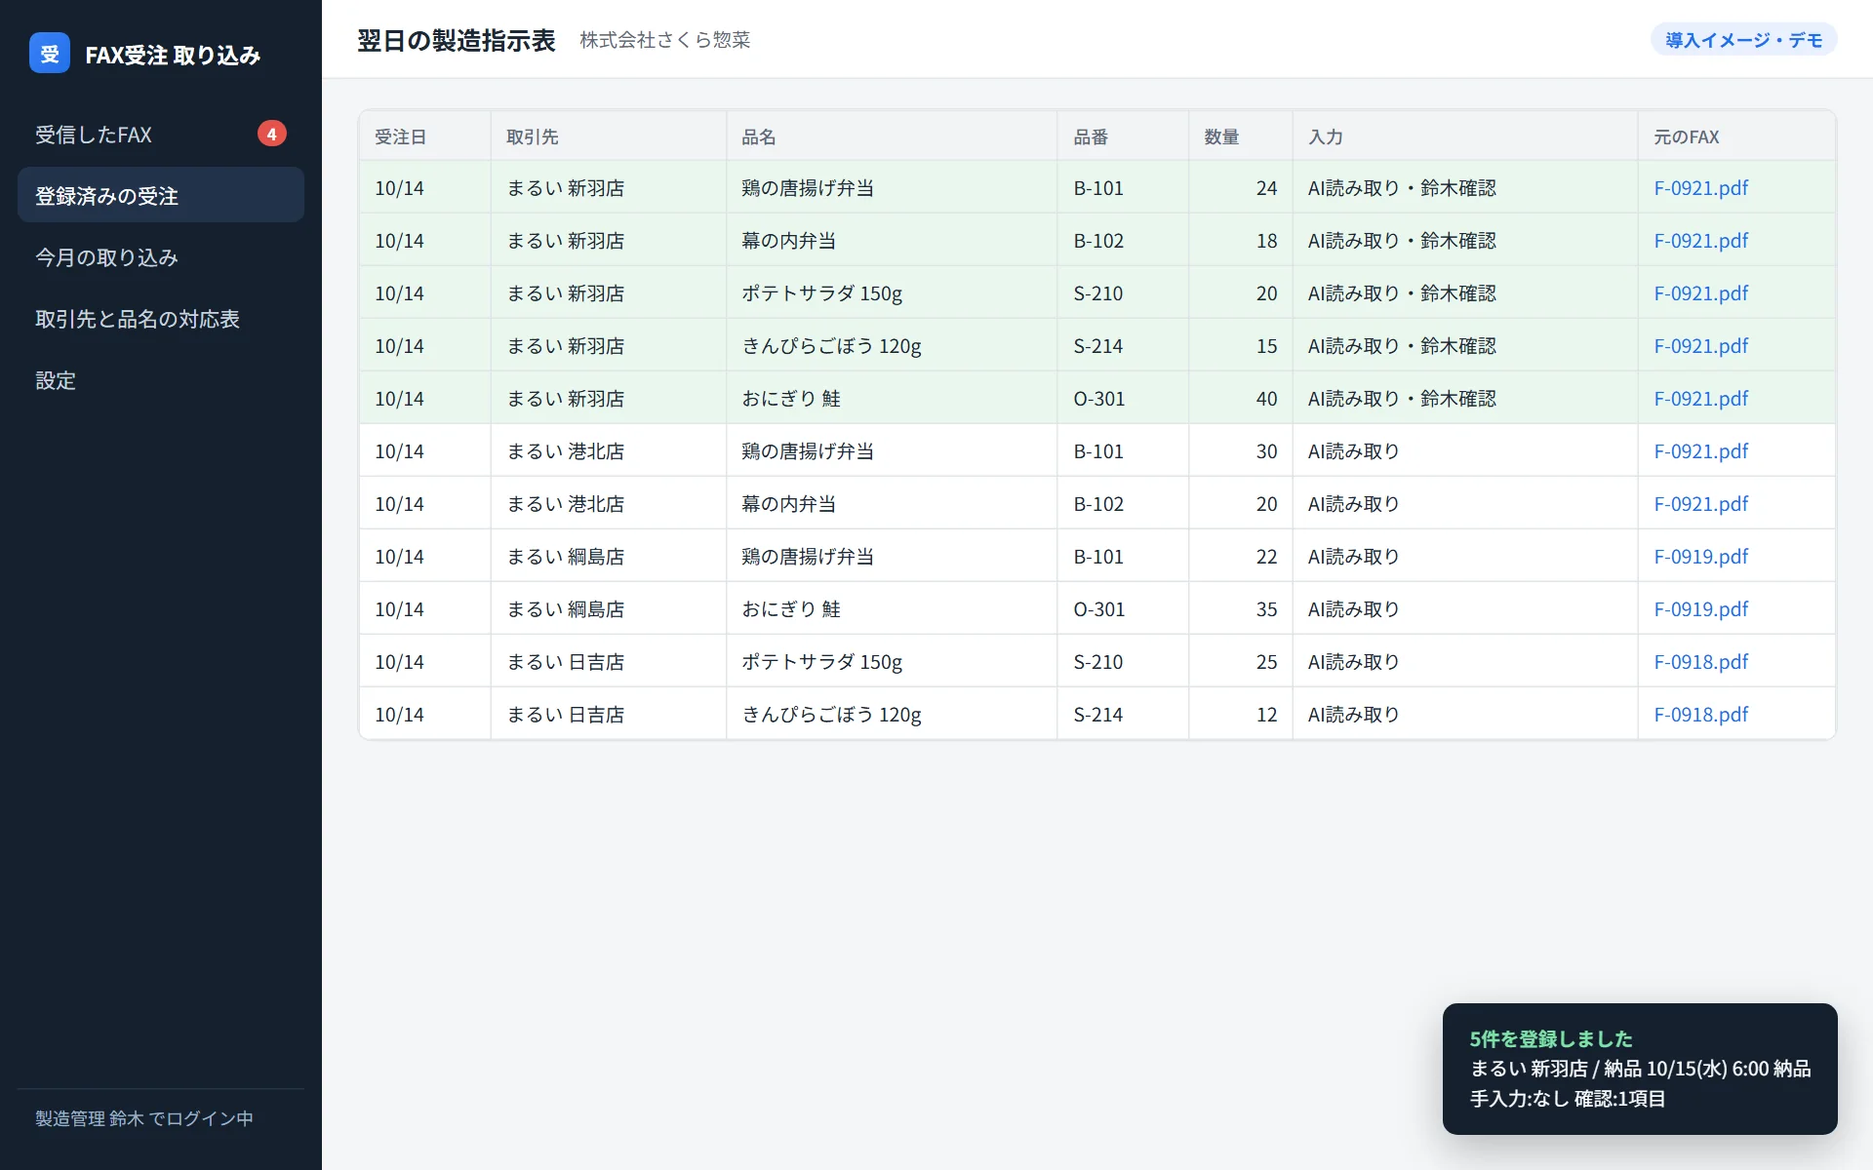This screenshot has width=1873, height=1170.
Task: Click 株式会社さくら惣菜 company name
Action: (664, 40)
